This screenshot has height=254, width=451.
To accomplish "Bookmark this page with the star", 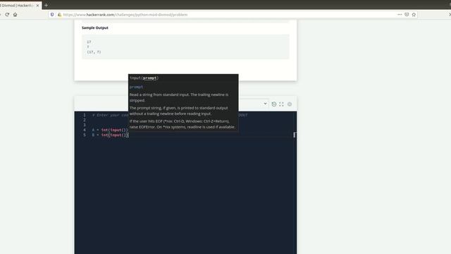I will coord(414,14).
